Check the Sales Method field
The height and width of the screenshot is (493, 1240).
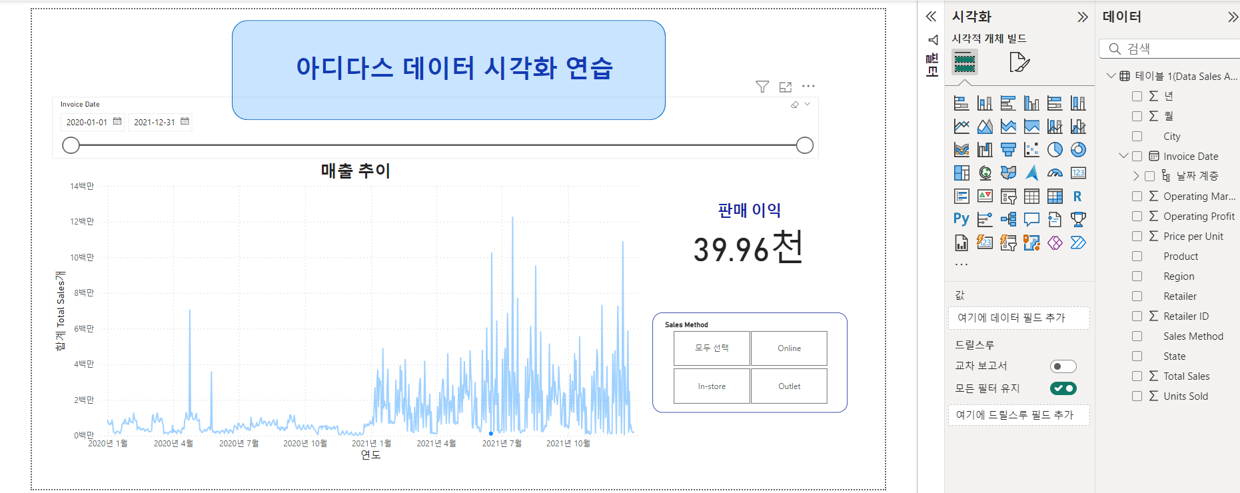tap(1137, 336)
